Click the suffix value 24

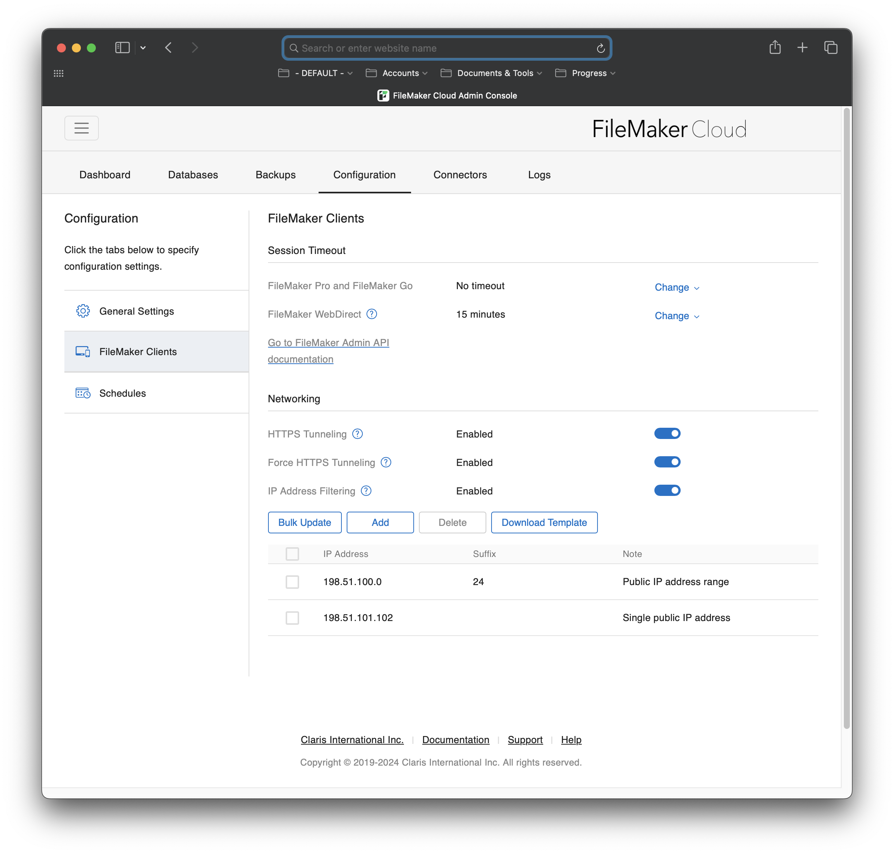click(x=478, y=582)
